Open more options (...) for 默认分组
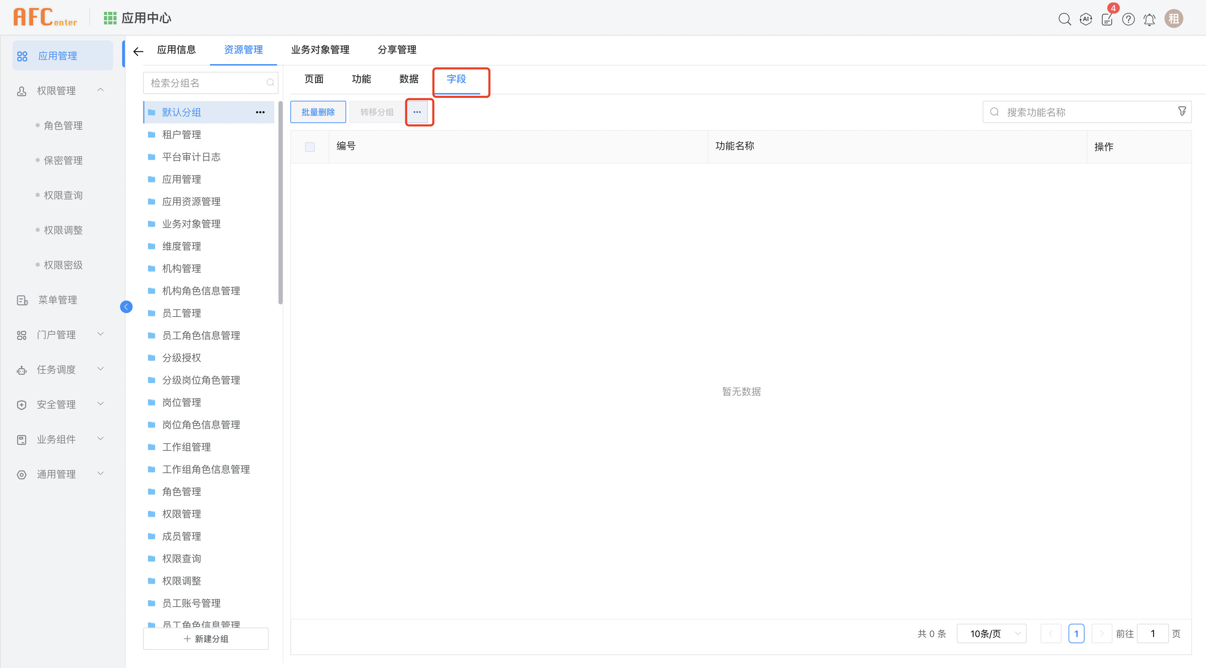 260,112
